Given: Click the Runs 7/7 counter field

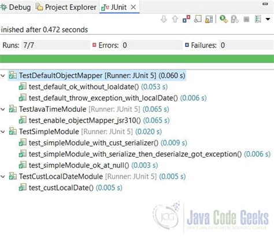Looking at the screenshot, I should (55, 45).
